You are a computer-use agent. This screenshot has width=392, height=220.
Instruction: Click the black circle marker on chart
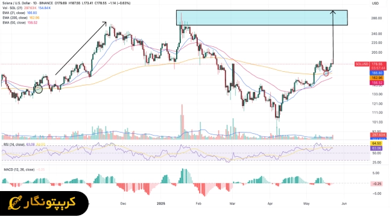[39, 89]
